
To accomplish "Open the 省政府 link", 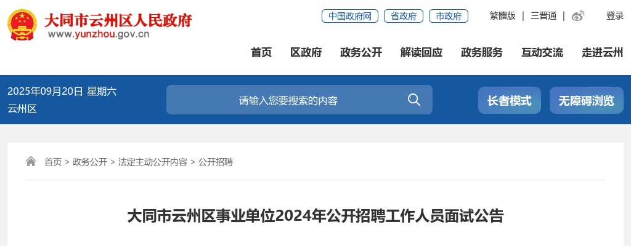I will click(403, 16).
